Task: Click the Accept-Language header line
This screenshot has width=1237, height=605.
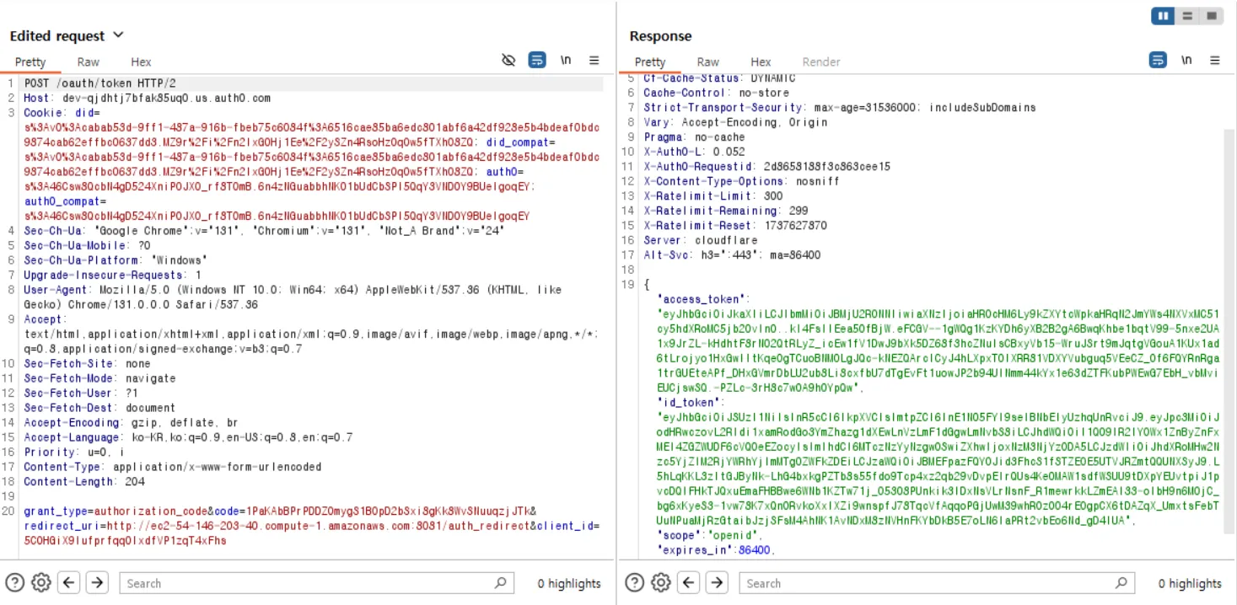Action: [188, 437]
